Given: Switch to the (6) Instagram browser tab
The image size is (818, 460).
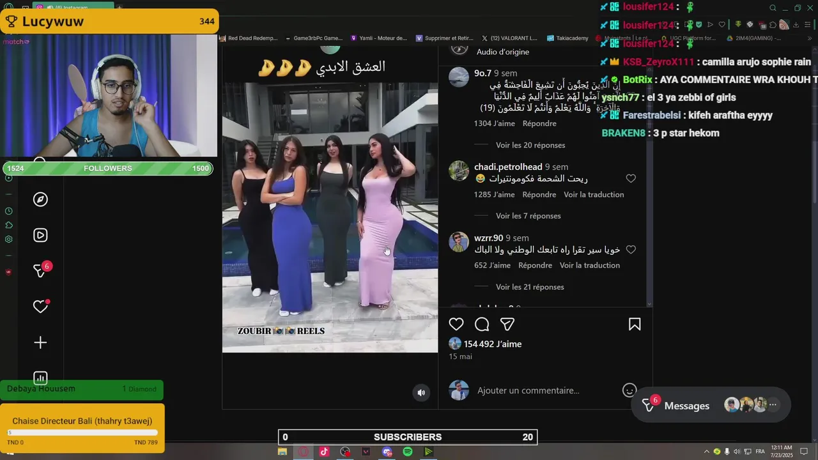Looking at the screenshot, I should pos(72,8).
